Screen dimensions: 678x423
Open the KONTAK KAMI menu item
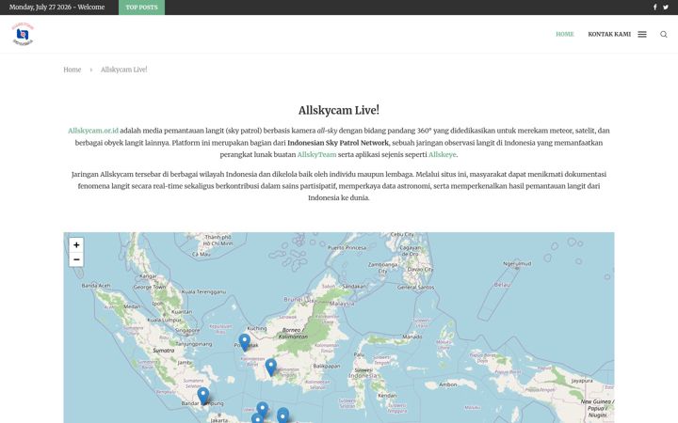click(x=609, y=34)
